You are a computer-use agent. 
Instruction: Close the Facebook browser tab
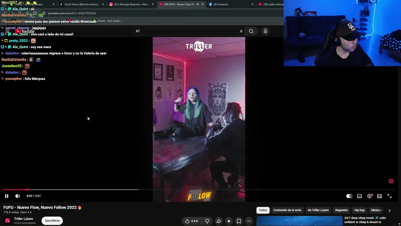(x=252, y=4)
